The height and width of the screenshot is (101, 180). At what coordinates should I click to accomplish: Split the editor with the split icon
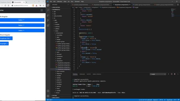tap(178, 5)
